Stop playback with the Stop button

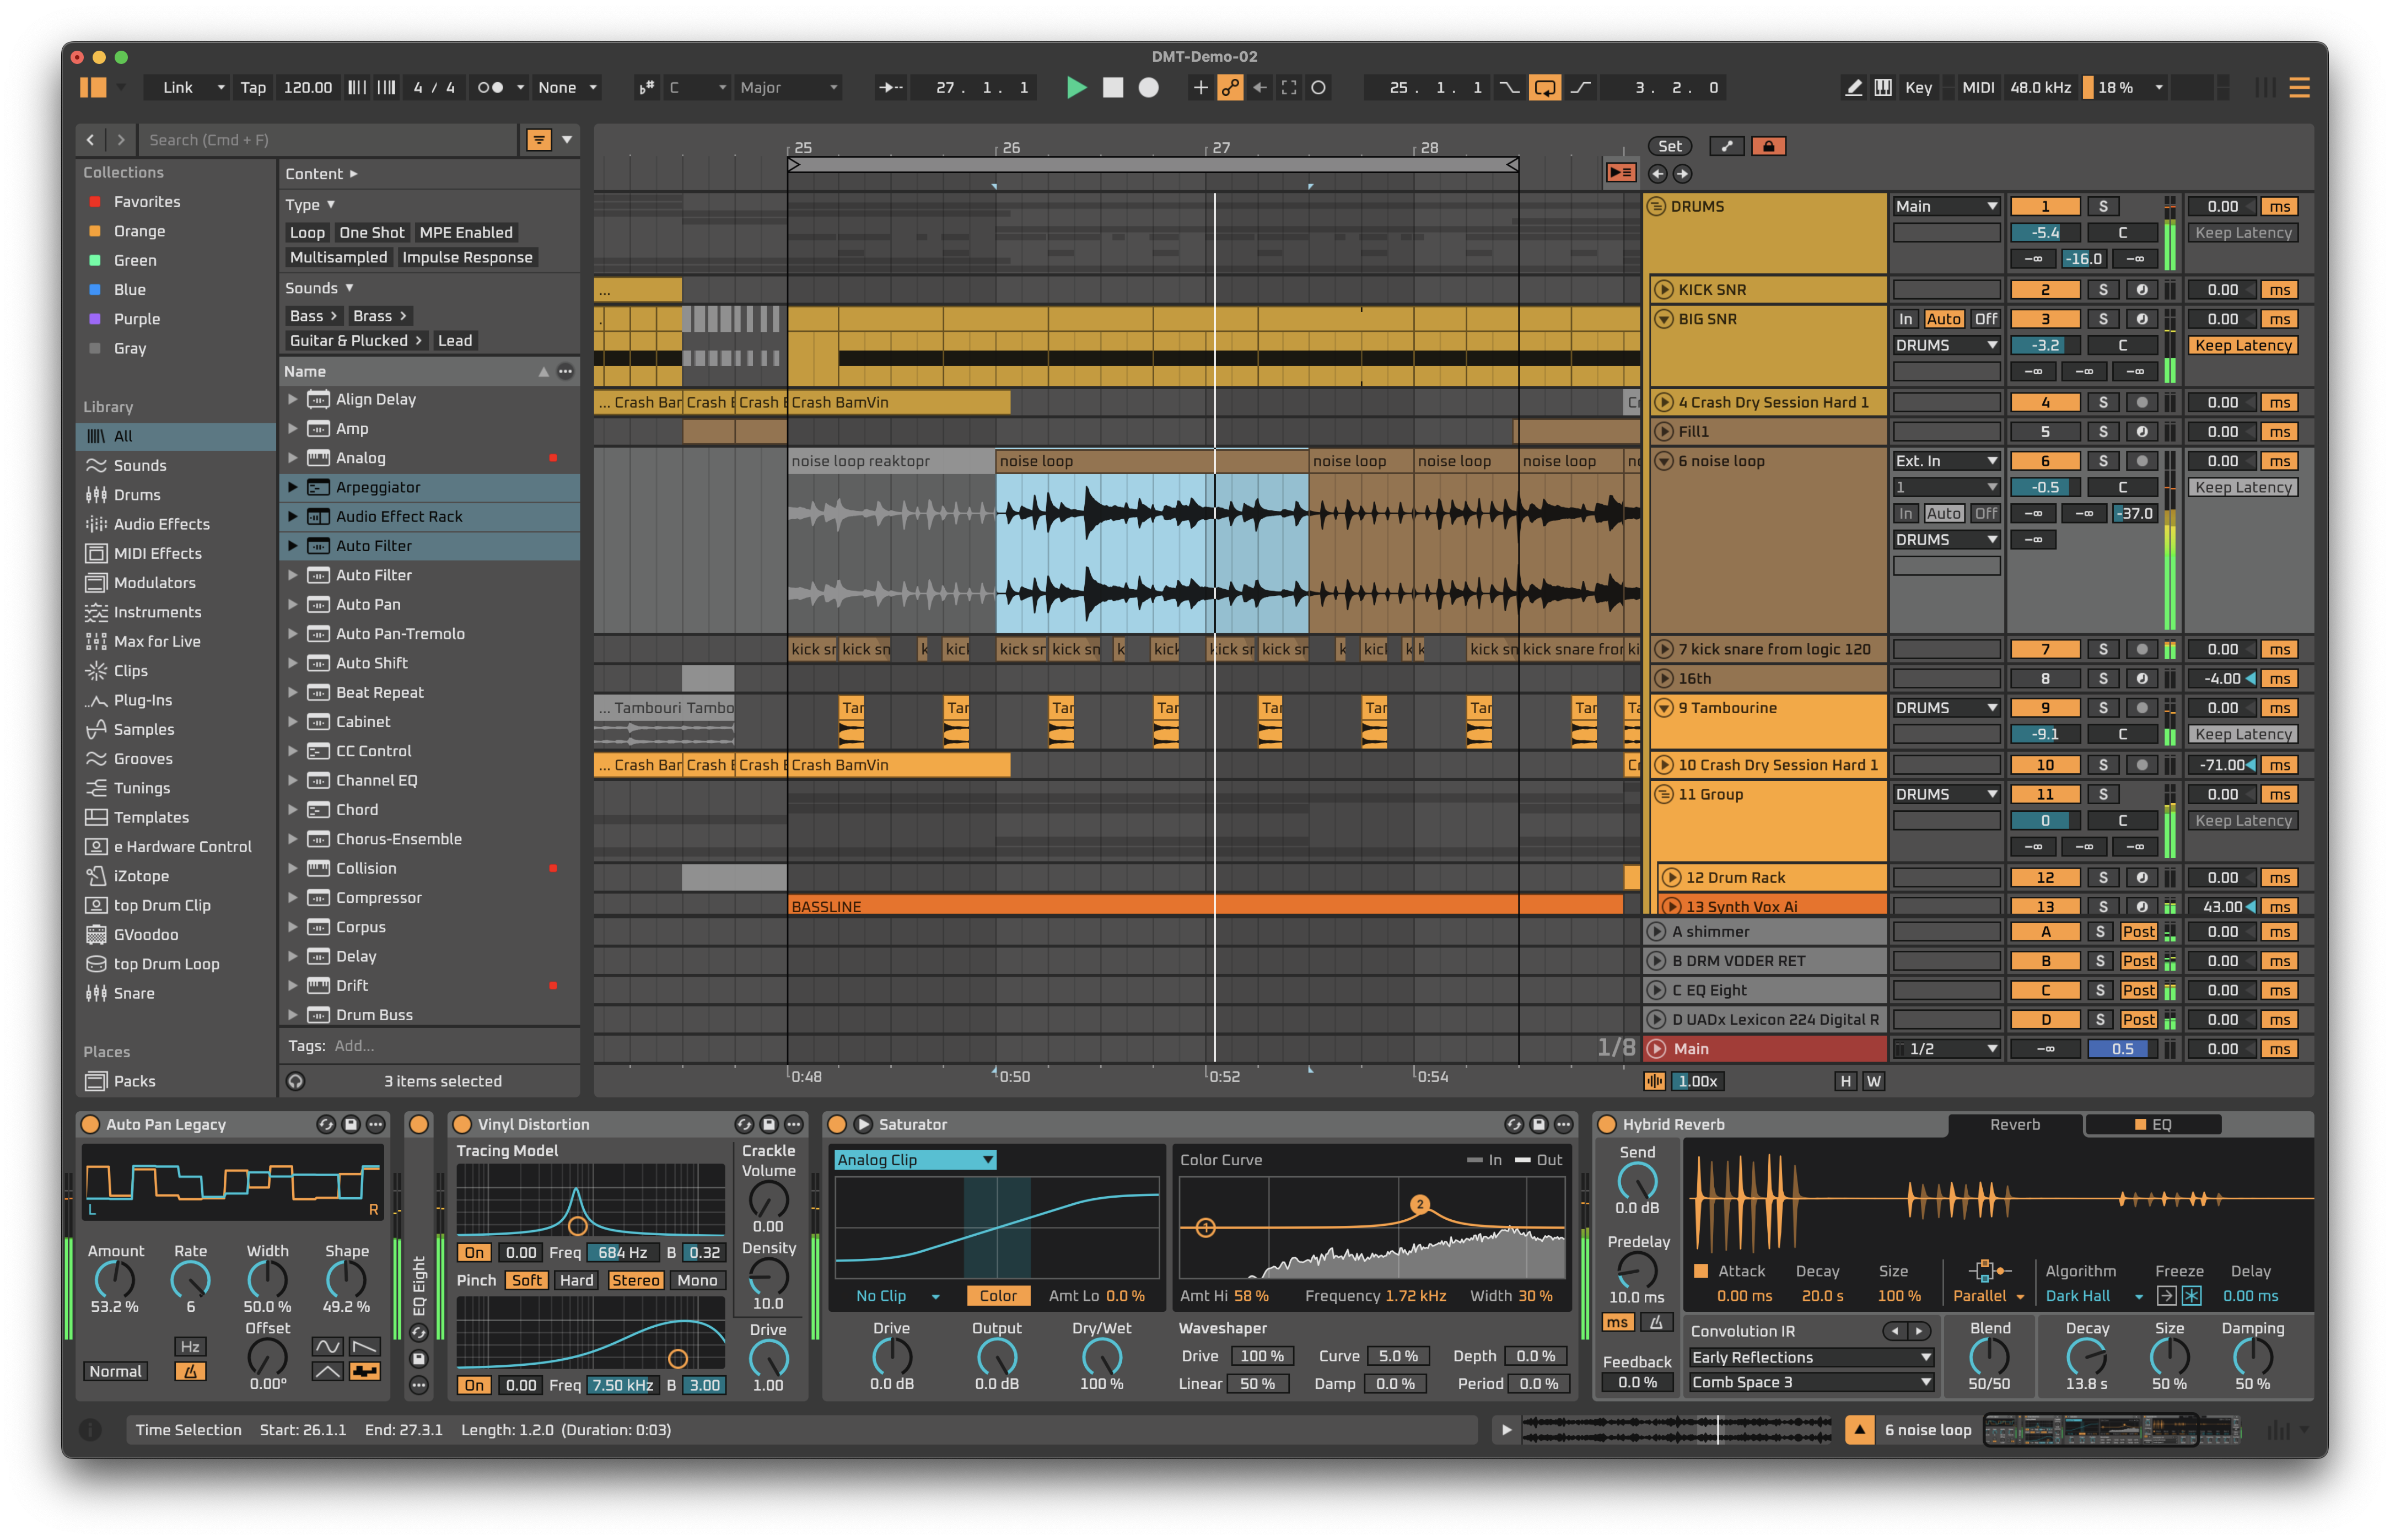[x=1112, y=88]
